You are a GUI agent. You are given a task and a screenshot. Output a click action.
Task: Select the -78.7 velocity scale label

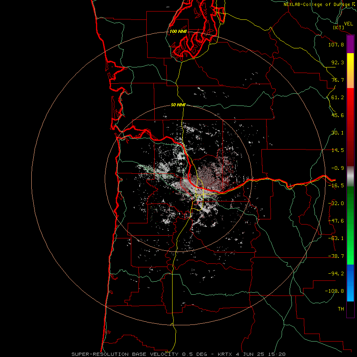(336, 256)
